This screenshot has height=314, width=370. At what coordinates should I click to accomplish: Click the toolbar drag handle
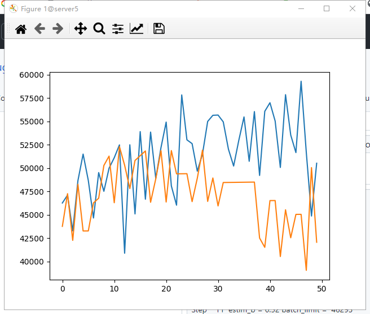tap(8, 29)
